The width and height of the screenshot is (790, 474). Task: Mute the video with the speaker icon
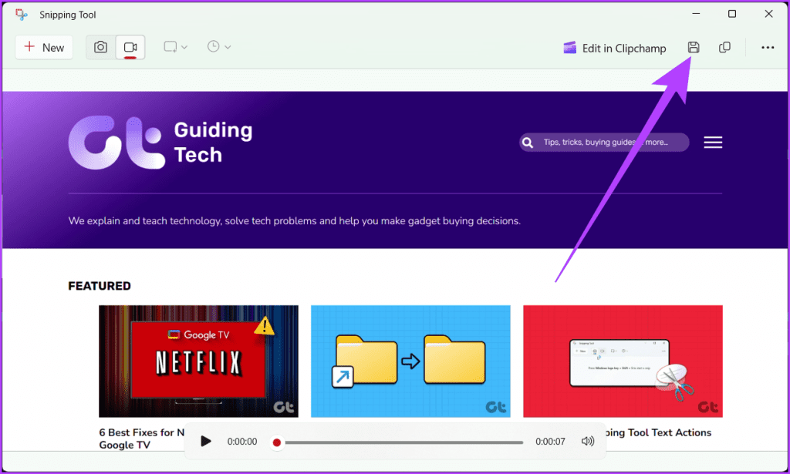tap(587, 442)
